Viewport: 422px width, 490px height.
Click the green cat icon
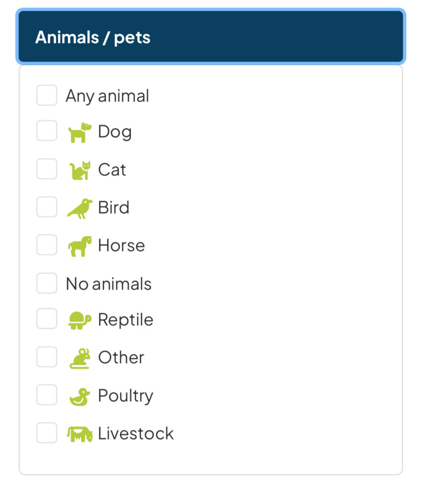pos(79,170)
